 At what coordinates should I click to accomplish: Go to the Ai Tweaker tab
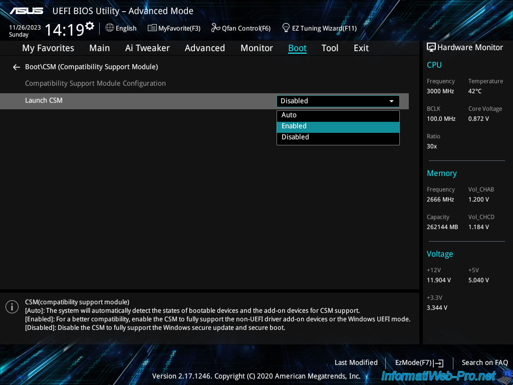pos(147,48)
